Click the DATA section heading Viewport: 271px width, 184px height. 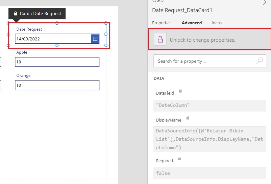[x=159, y=78]
